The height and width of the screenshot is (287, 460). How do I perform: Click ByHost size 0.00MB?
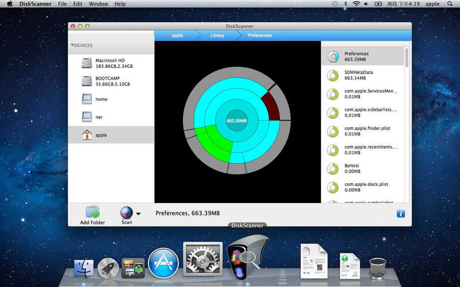(352, 171)
